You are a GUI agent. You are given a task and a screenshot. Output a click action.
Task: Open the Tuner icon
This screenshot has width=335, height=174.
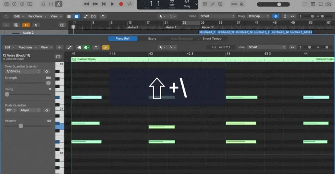213,4
